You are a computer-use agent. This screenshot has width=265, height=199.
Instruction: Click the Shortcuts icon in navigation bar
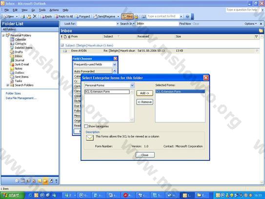click(x=51, y=181)
